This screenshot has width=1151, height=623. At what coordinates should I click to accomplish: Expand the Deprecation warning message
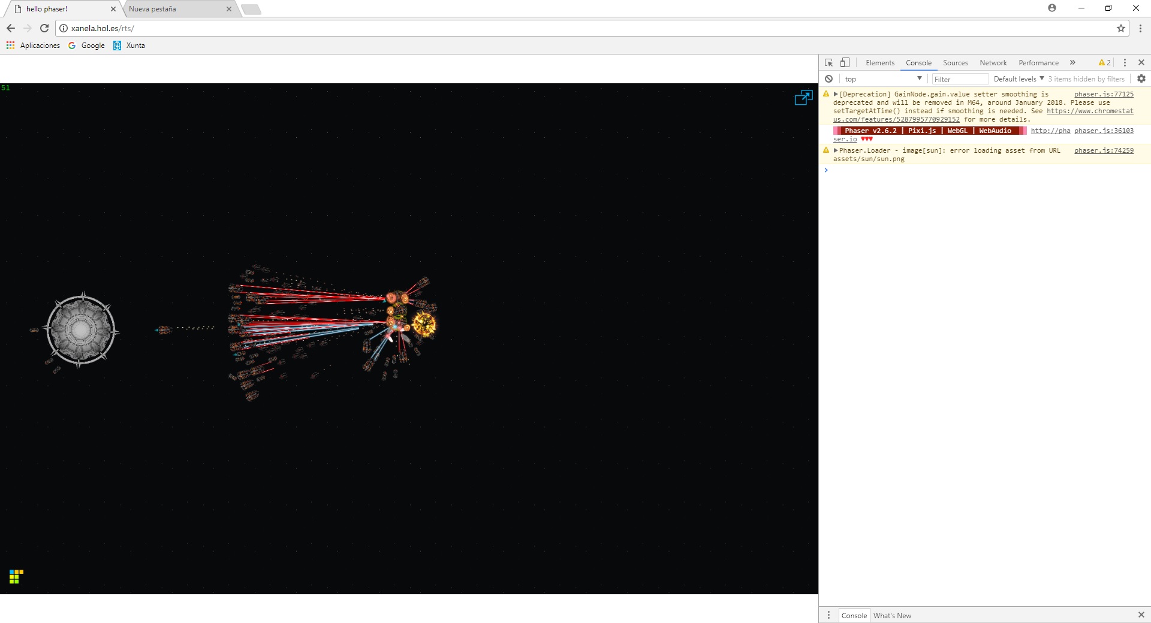pyautogui.click(x=836, y=94)
